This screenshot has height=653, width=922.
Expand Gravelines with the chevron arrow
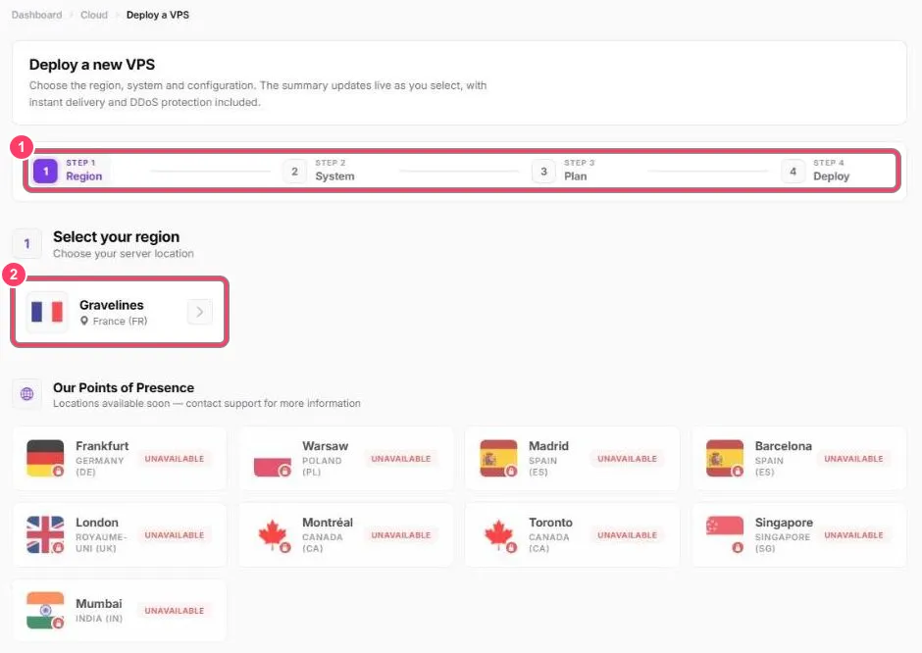200,312
